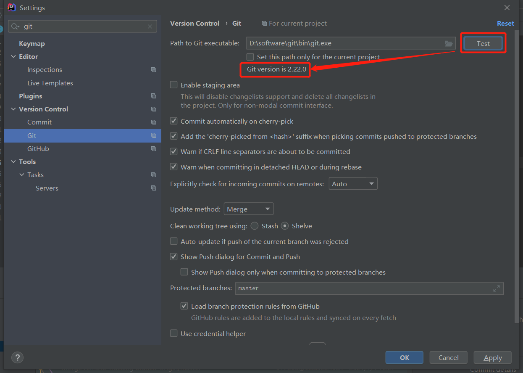Click the IntelliJ logo in title bar
The image size is (523, 373).
tap(12, 8)
